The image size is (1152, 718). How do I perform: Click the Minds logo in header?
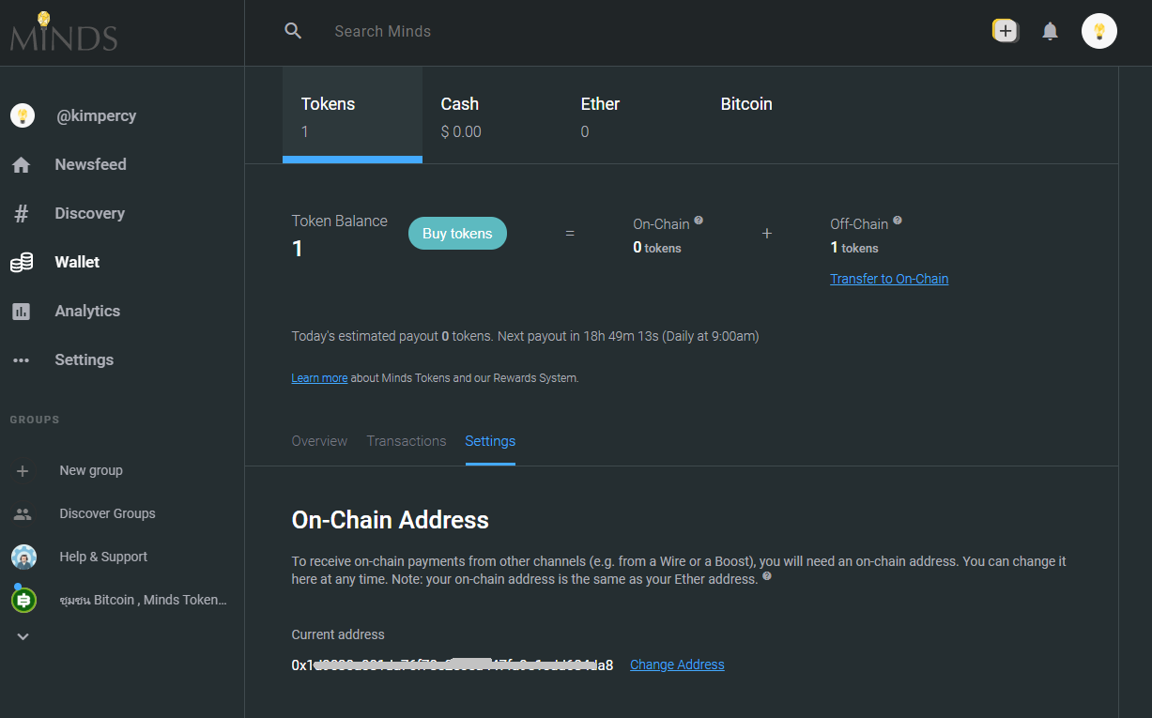click(x=64, y=33)
